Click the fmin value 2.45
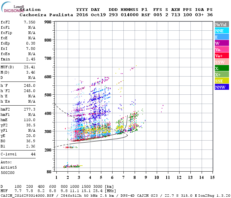This screenshot has width=231, height=198. tap(31, 59)
